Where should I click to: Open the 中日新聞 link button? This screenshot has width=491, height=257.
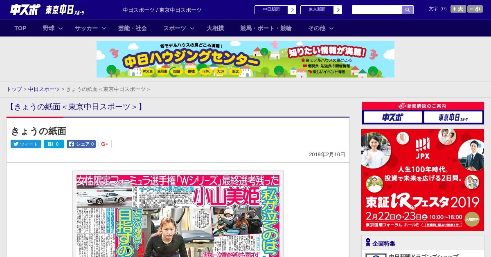click(271, 9)
